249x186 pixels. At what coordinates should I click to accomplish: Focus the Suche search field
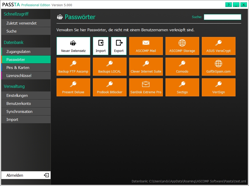222,17
